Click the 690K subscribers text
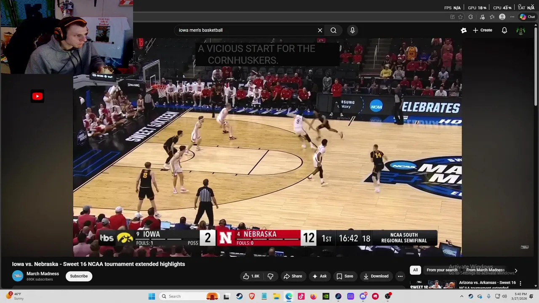This screenshot has width=539, height=303. 40,279
